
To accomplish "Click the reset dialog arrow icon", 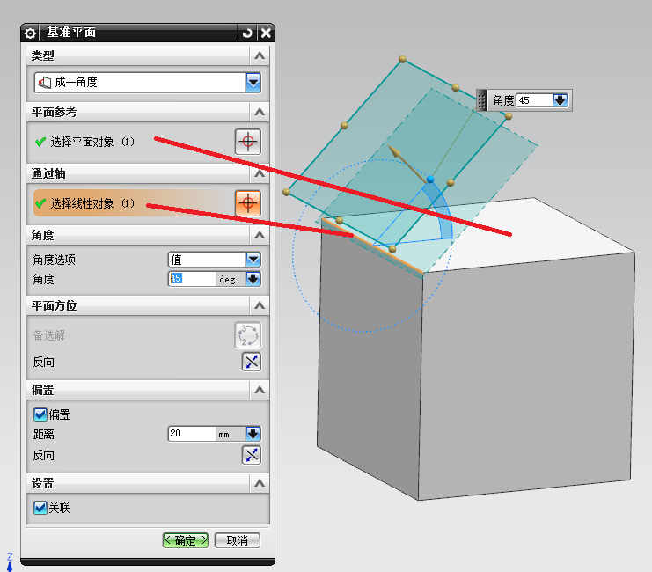I will click(247, 33).
